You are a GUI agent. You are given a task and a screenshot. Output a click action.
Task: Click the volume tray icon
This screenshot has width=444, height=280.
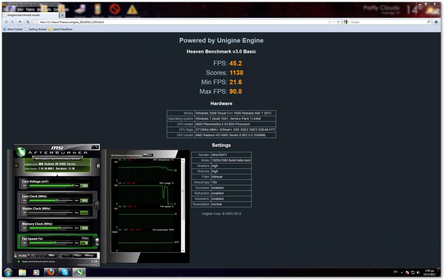click(419, 272)
